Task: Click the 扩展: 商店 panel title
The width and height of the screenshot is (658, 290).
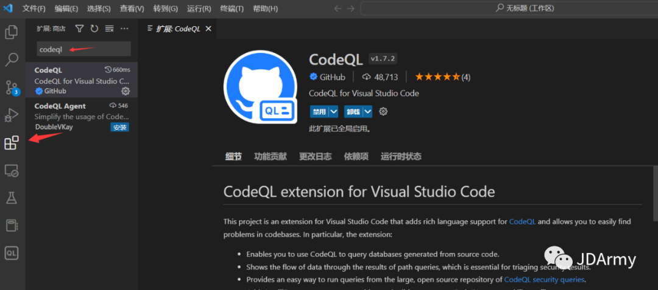Action: (x=51, y=29)
